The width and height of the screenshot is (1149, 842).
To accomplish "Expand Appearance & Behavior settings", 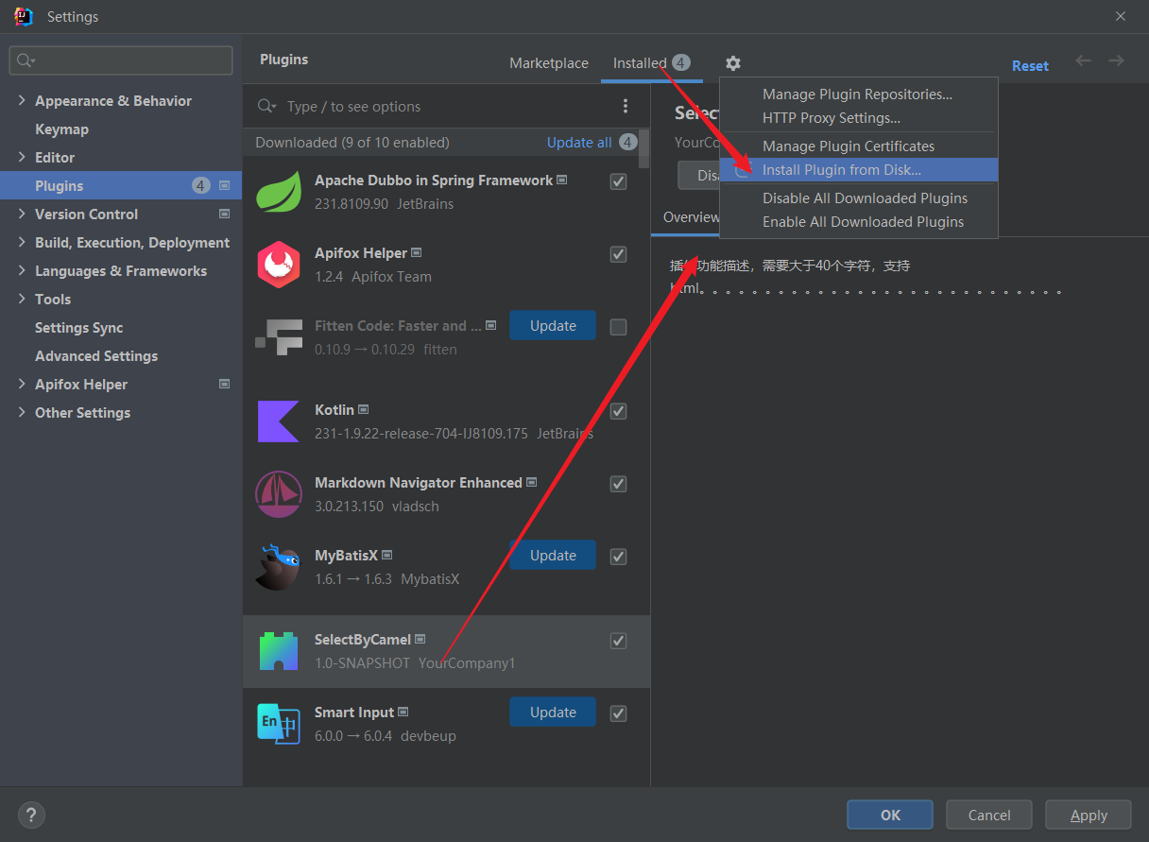I will pyautogui.click(x=22, y=100).
